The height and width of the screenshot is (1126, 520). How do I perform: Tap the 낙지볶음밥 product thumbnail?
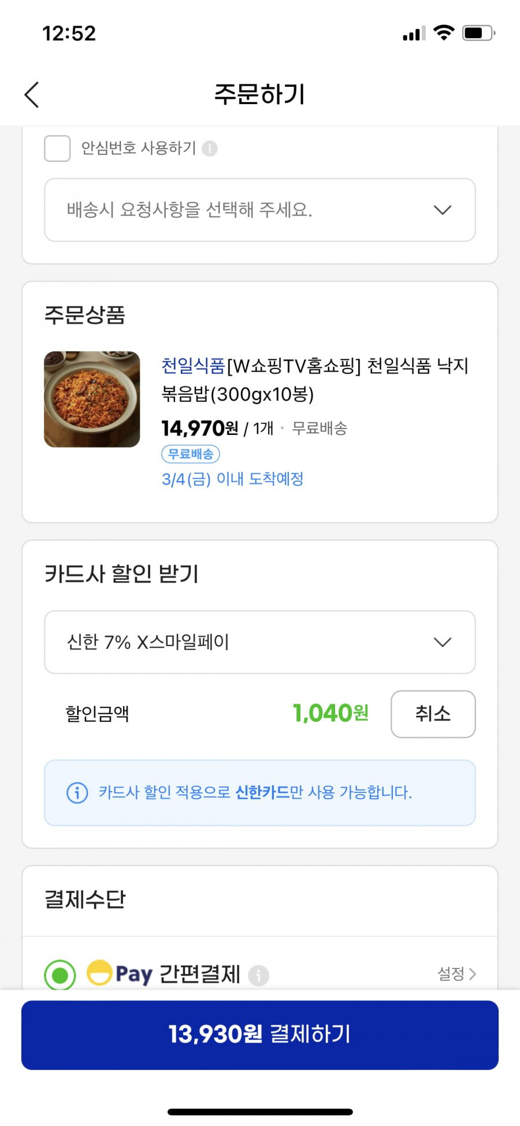(92, 399)
